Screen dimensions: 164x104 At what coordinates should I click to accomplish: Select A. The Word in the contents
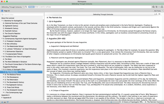point(7,59)
